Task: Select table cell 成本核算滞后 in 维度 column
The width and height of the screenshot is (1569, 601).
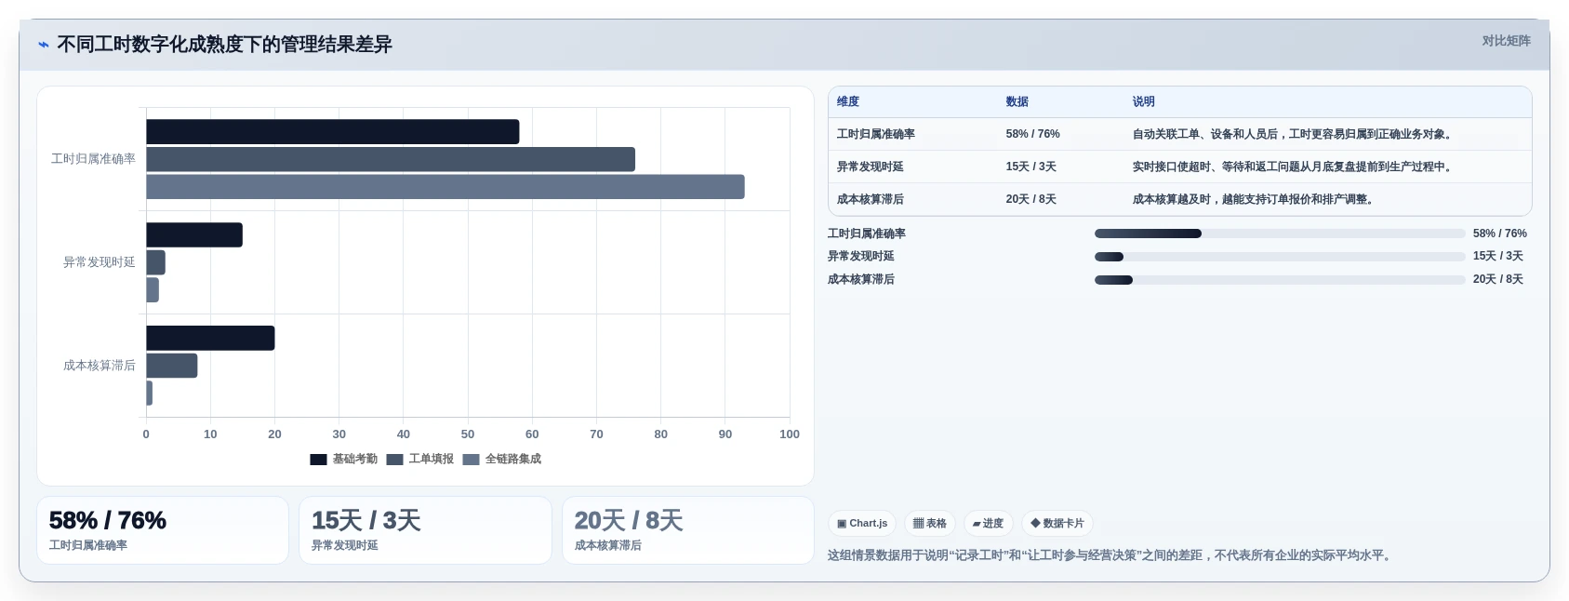Action: click(x=871, y=200)
